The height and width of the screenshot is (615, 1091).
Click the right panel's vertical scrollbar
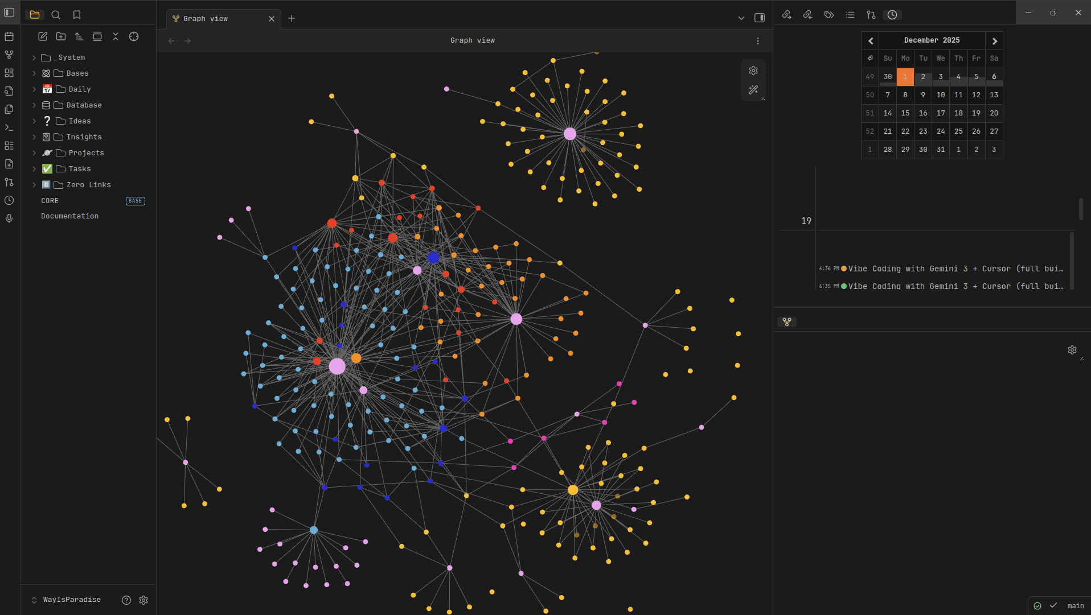1081,209
